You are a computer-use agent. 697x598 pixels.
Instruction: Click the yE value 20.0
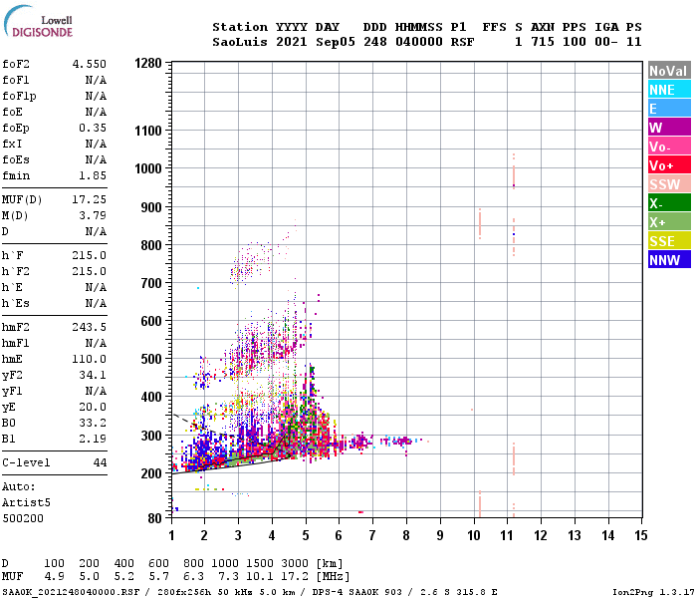93,407
